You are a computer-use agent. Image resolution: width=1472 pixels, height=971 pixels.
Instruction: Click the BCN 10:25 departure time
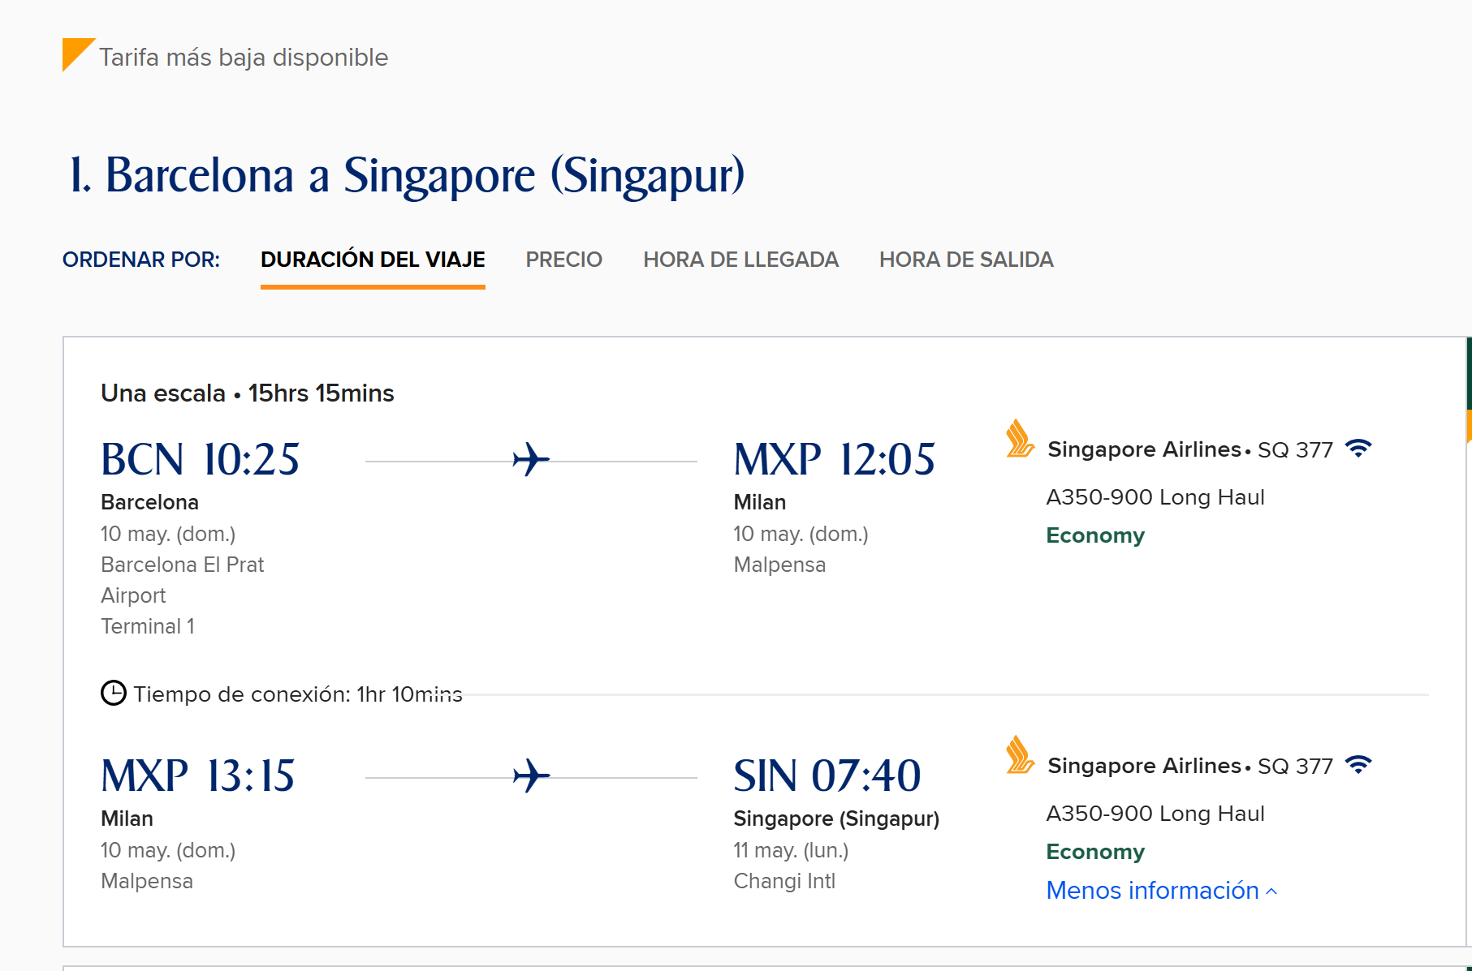[201, 459]
